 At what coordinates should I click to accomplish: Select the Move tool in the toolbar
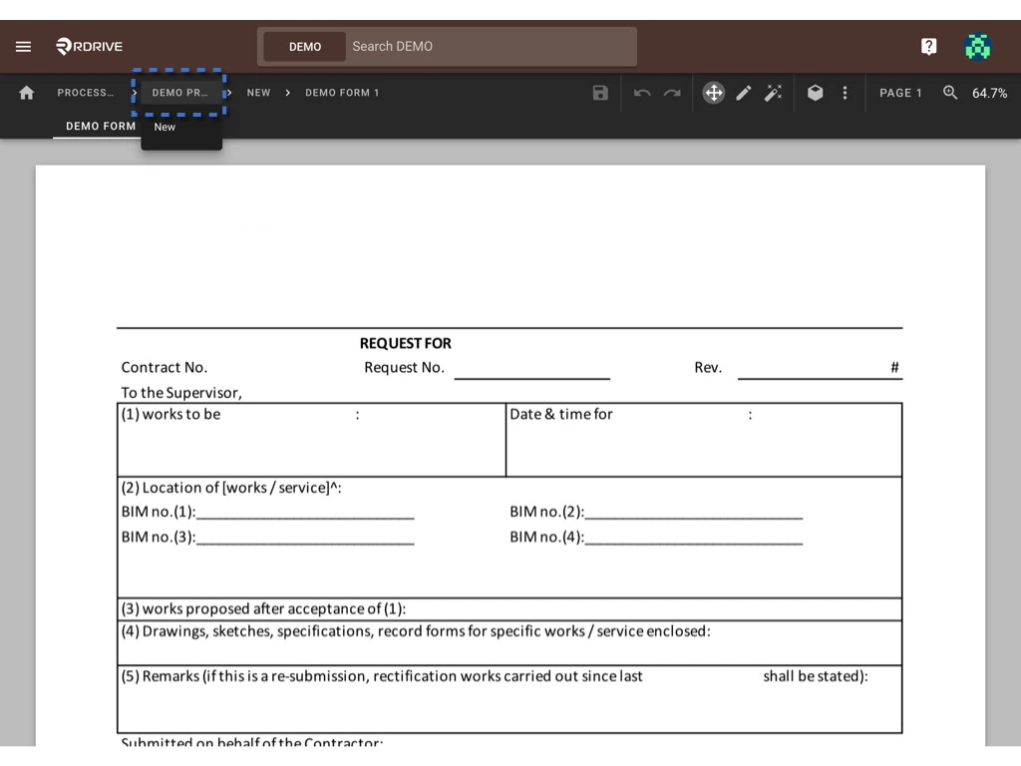[x=713, y=93]
